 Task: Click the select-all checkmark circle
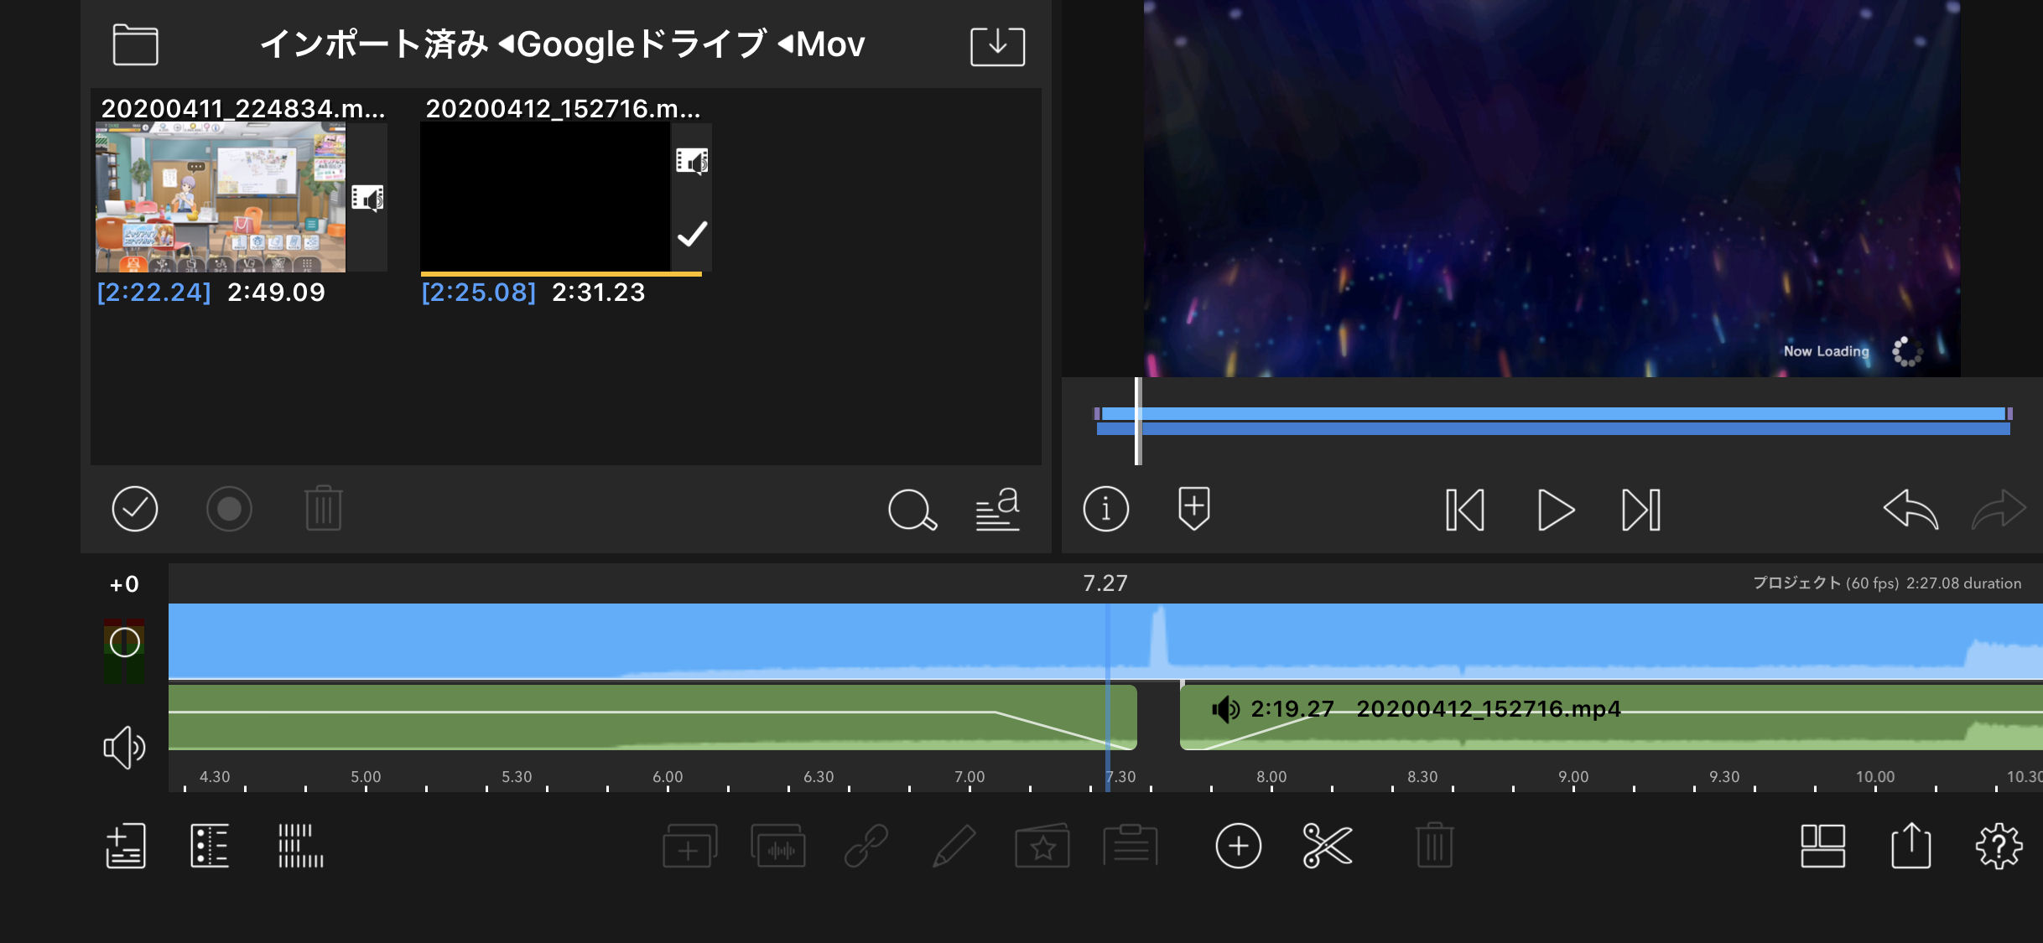click(134, 509)
